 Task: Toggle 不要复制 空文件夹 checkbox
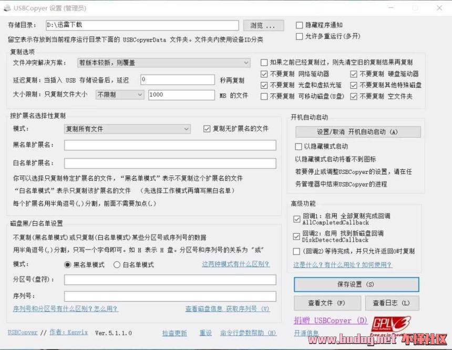354,96
